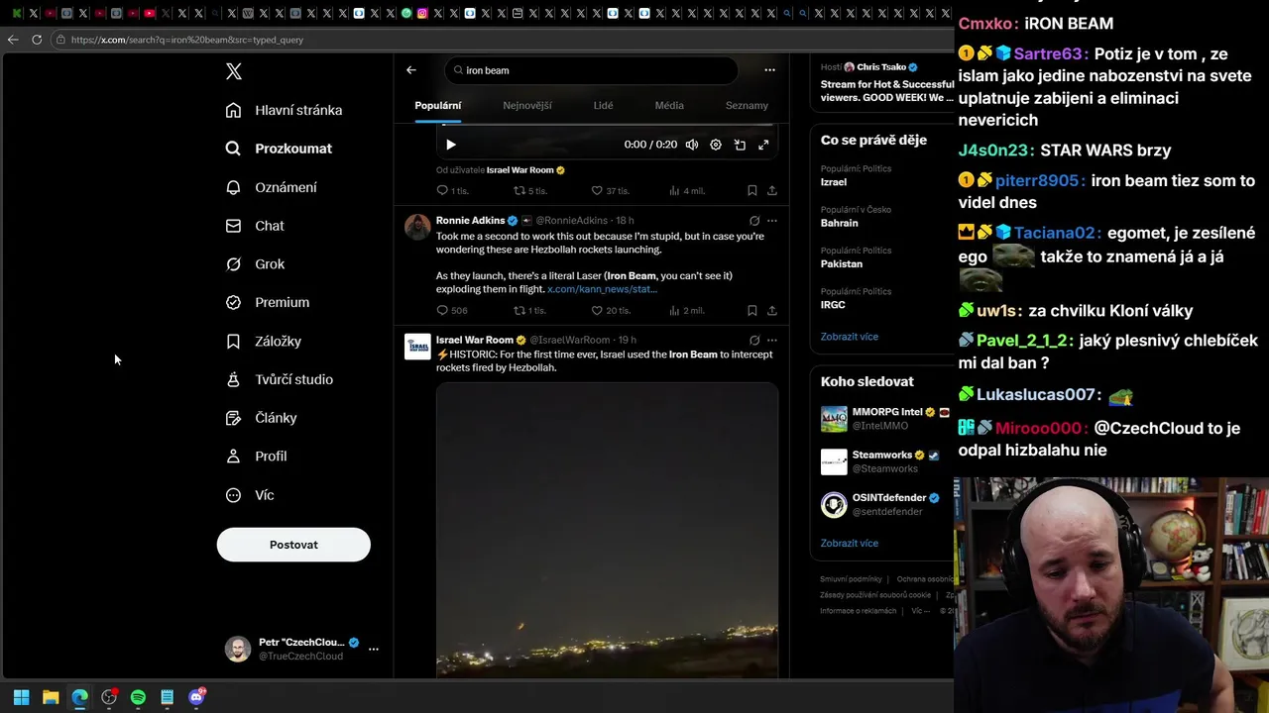The width and height of the screenshot is (1269, 713).
Task: Open OSINTdefender suggested account
Action: (x=883, y=504)
